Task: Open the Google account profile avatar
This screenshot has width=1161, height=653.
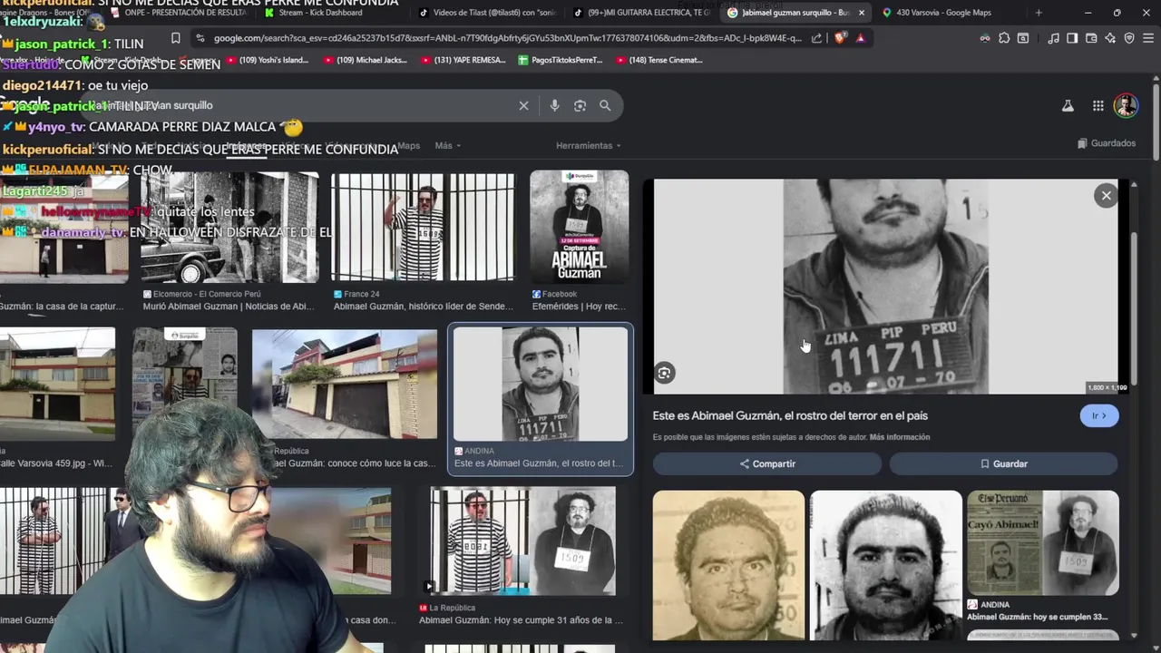Action: pyautogui.click(x=1126, y=105)
